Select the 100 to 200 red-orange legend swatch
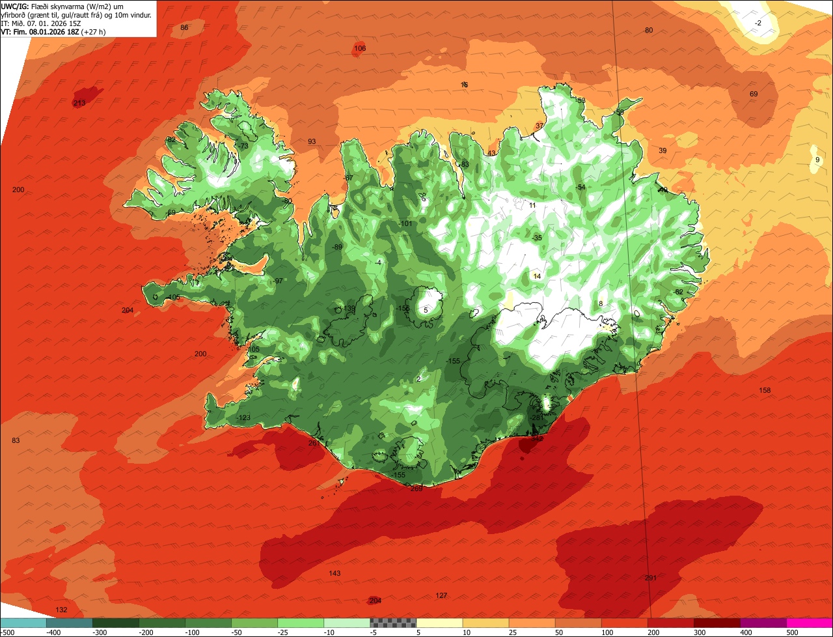 click(x=624, y=623)
